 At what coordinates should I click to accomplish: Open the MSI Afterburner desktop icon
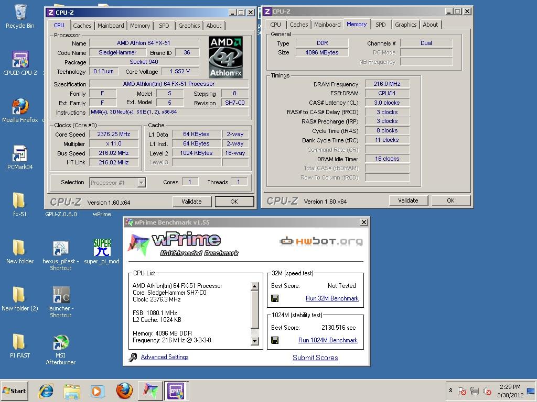tap(61, 350)
